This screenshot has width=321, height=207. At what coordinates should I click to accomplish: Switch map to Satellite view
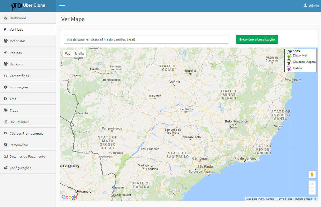(x=79, y=54)
